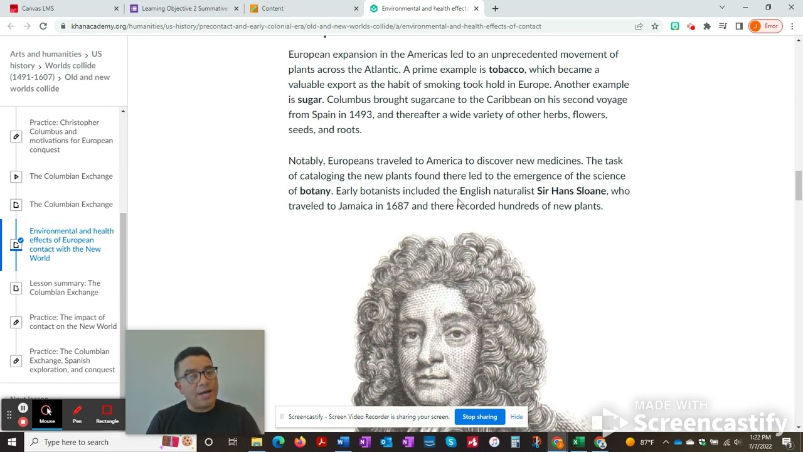The width and height of the screenshot is (803, 452).
Task: Close the Content tab
Action: (356, 8)
